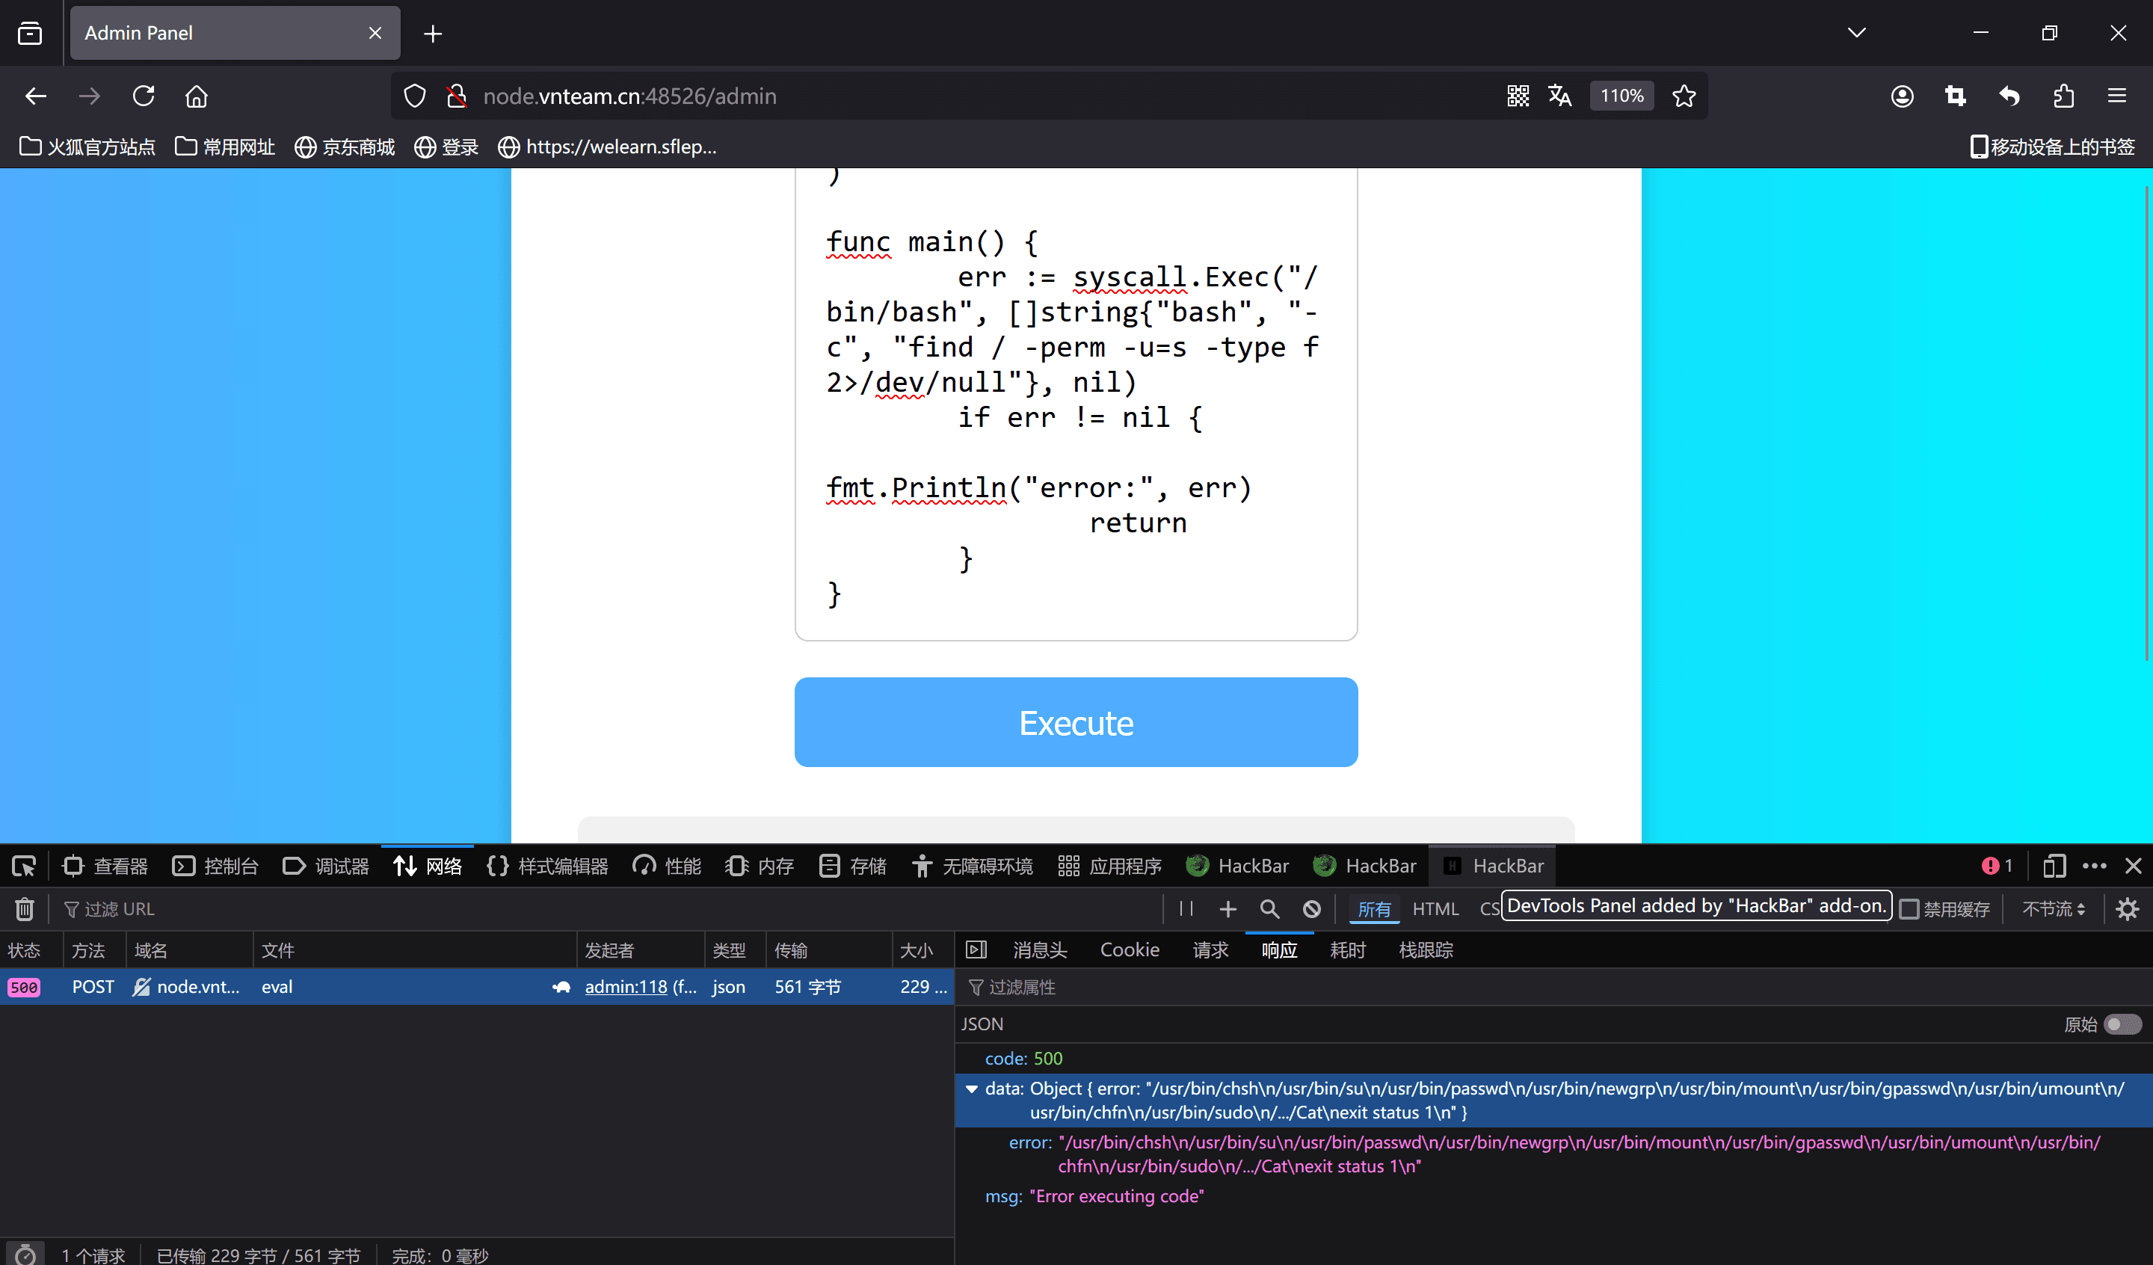Open the 不节流 throttling dropdown

pyautogui.click(x=2053, y=908)
